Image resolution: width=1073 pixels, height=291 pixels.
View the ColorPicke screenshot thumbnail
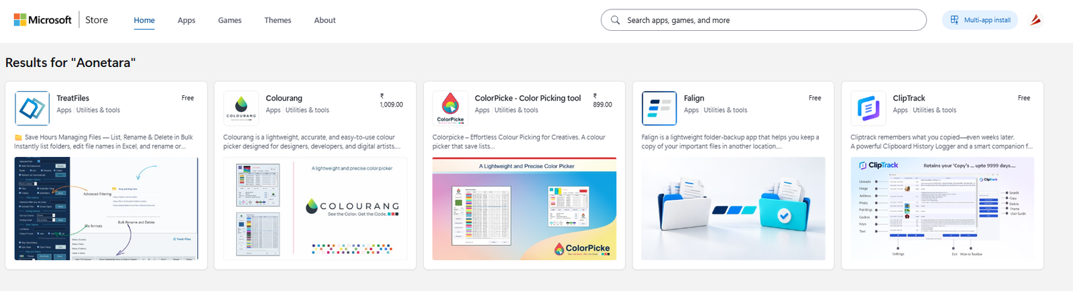[524, 209]
